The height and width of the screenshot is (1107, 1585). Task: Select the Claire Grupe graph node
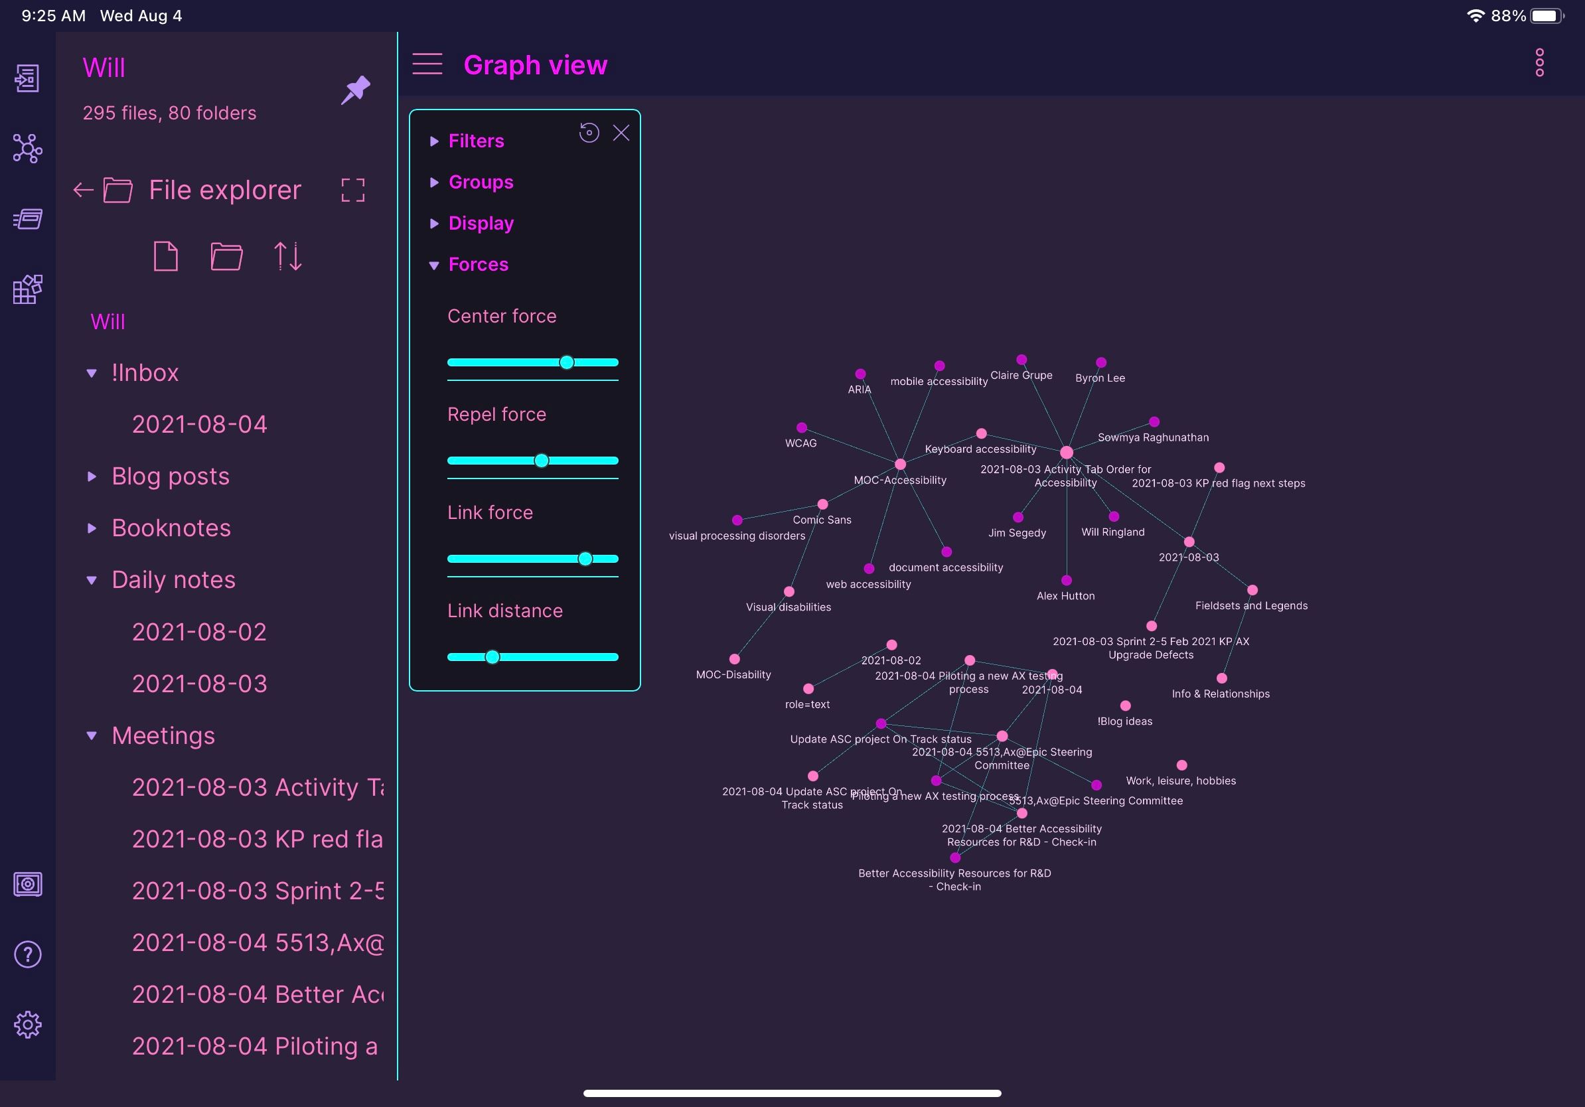[x=1021, y=360]
